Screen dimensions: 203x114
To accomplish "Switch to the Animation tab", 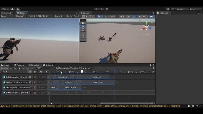I will pos(49,65).
